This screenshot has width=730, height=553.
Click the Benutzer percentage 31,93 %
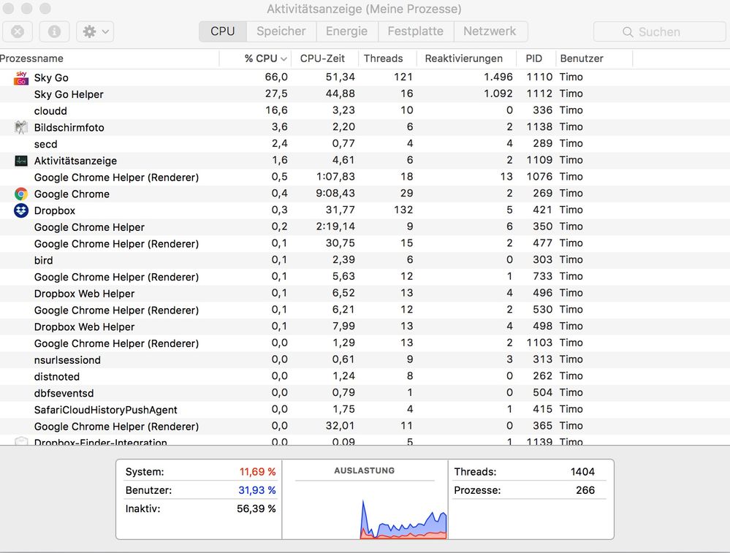click(257, 490)
